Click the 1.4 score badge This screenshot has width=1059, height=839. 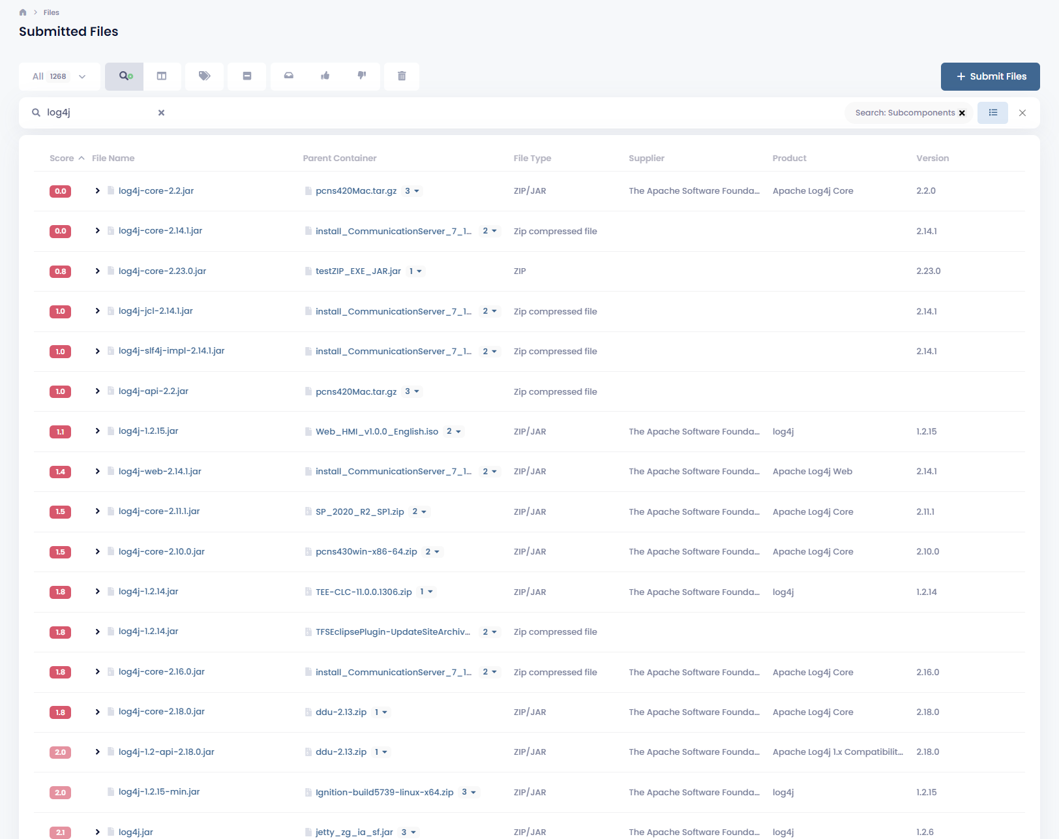60,472
